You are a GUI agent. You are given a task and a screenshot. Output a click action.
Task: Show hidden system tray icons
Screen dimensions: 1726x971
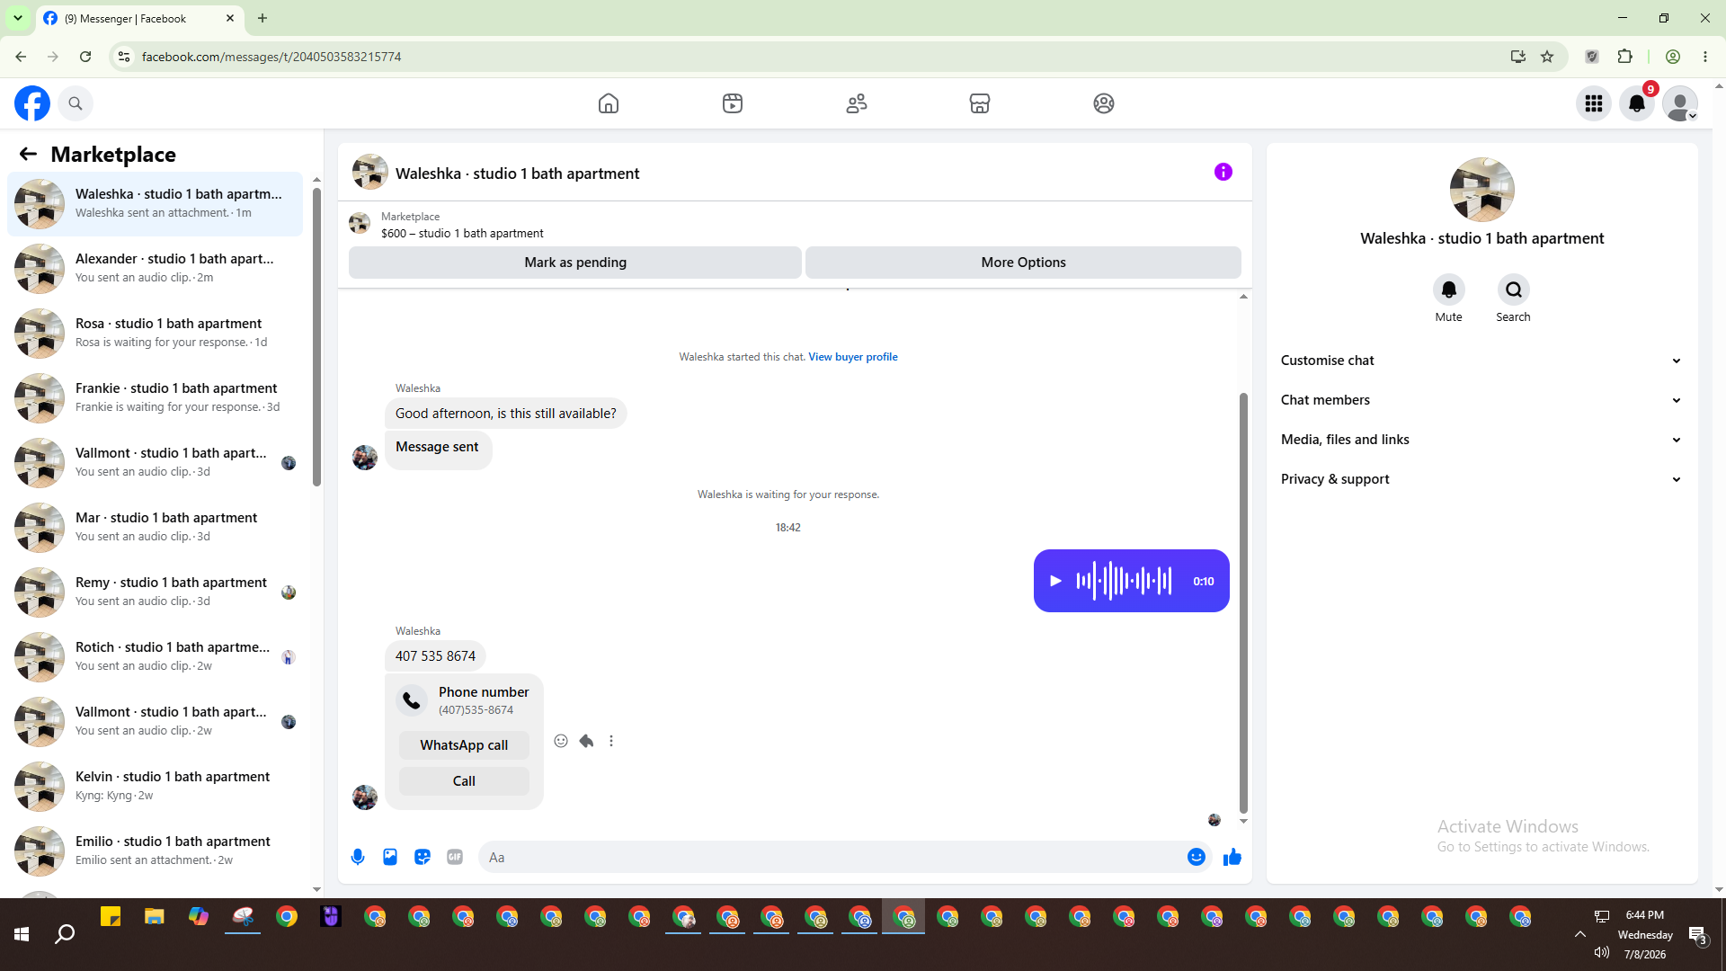point(1579,934)
